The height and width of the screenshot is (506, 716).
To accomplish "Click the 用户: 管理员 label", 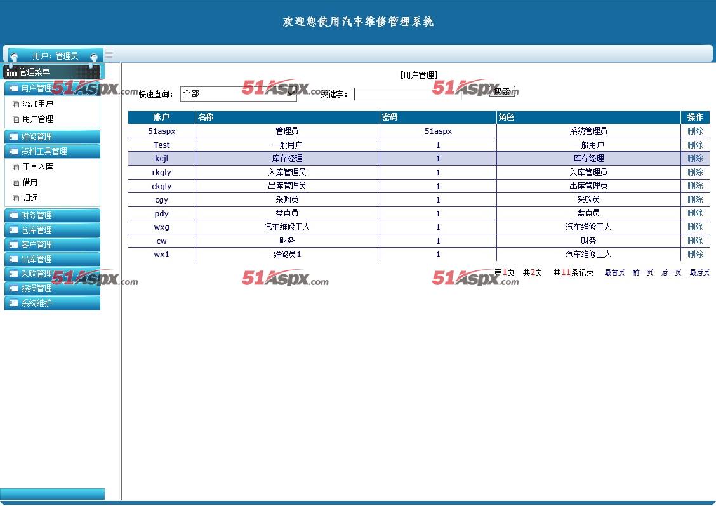I will (x=55, y=56).
